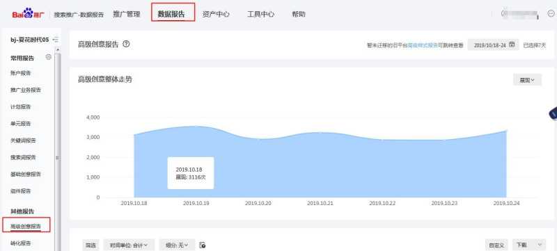
Task: Click the icon right of 细分 dropdown
Action: [203, 245]
